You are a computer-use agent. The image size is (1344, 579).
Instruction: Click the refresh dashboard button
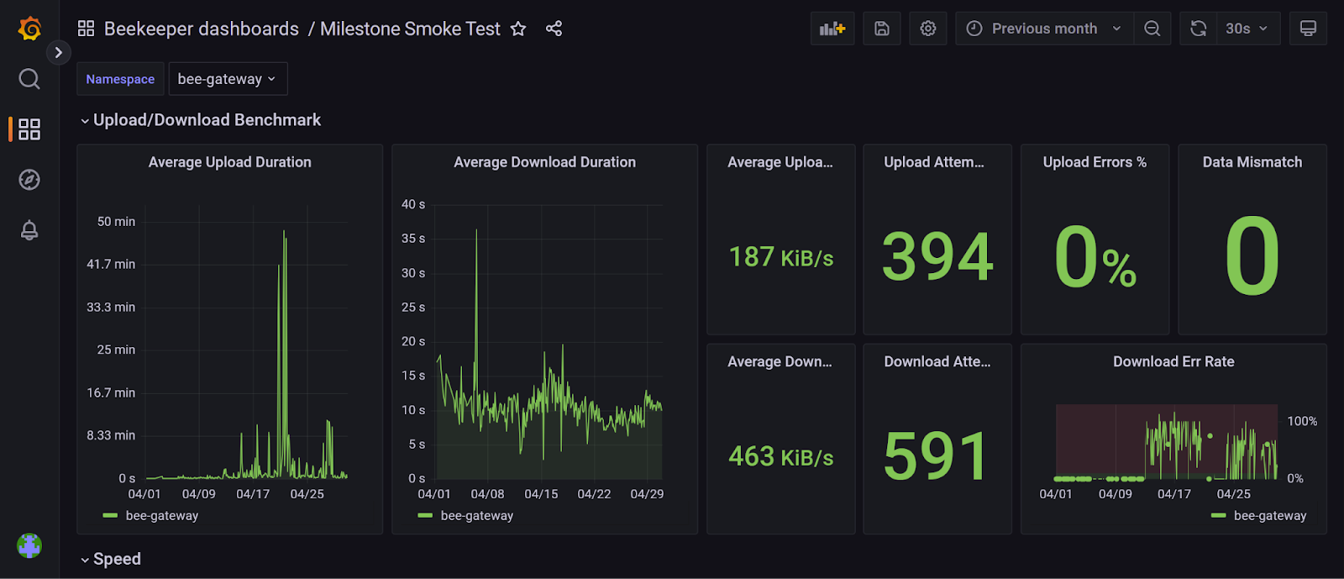pos(1198,29)
